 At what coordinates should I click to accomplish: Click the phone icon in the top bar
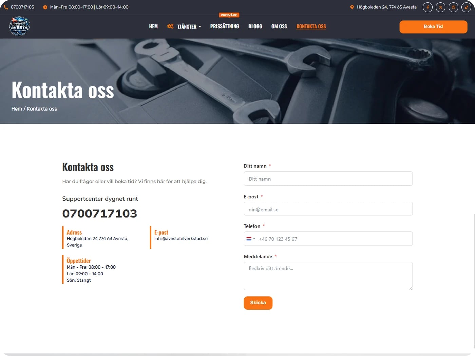point(6,7)
